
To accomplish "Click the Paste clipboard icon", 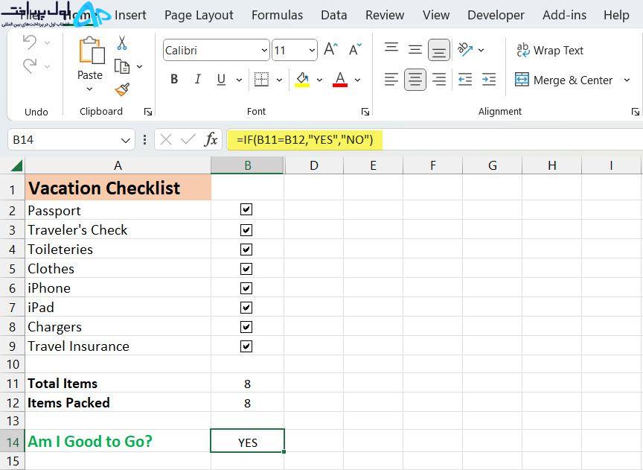I will pyautogui.click(x=92, y=51).
